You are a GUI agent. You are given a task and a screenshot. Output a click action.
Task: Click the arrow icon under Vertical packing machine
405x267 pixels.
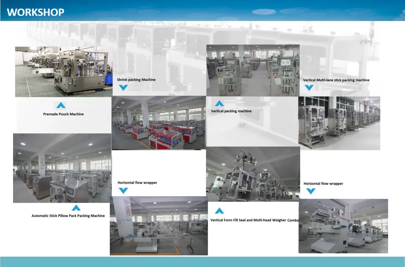[x=220, y=103]
